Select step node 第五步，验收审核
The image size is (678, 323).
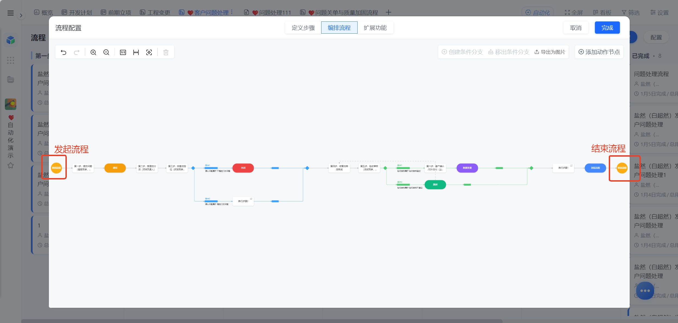click(369, 168)
